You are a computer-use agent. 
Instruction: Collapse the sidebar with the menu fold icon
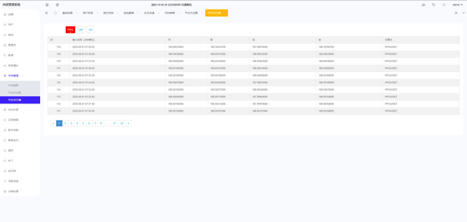pyautogui.click(x=47, y=5)
